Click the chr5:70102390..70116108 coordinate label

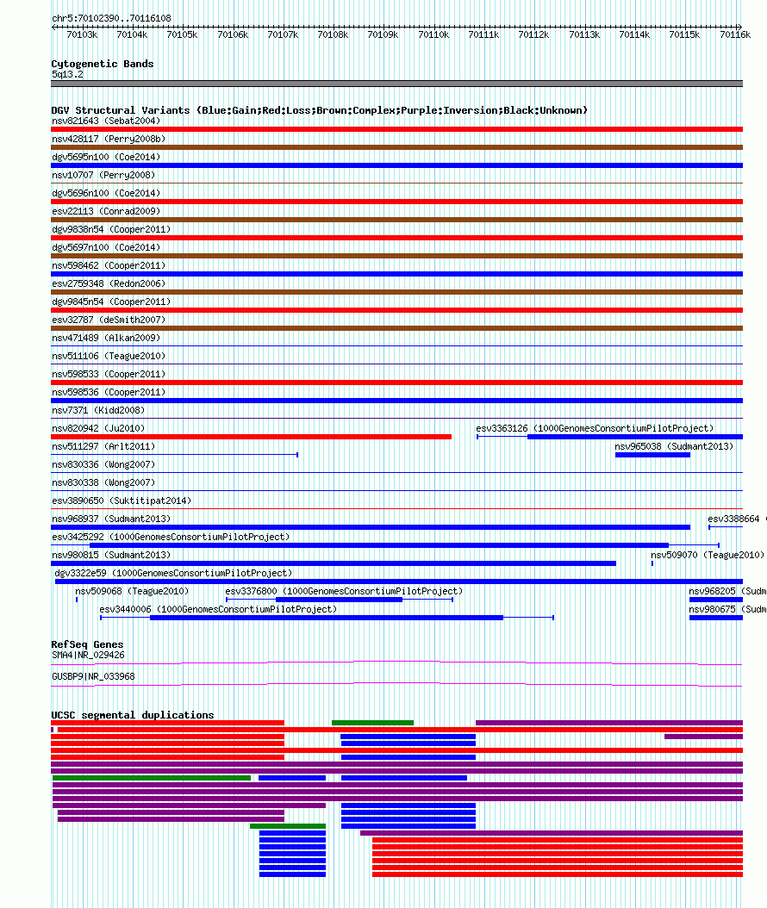[111, 19]
